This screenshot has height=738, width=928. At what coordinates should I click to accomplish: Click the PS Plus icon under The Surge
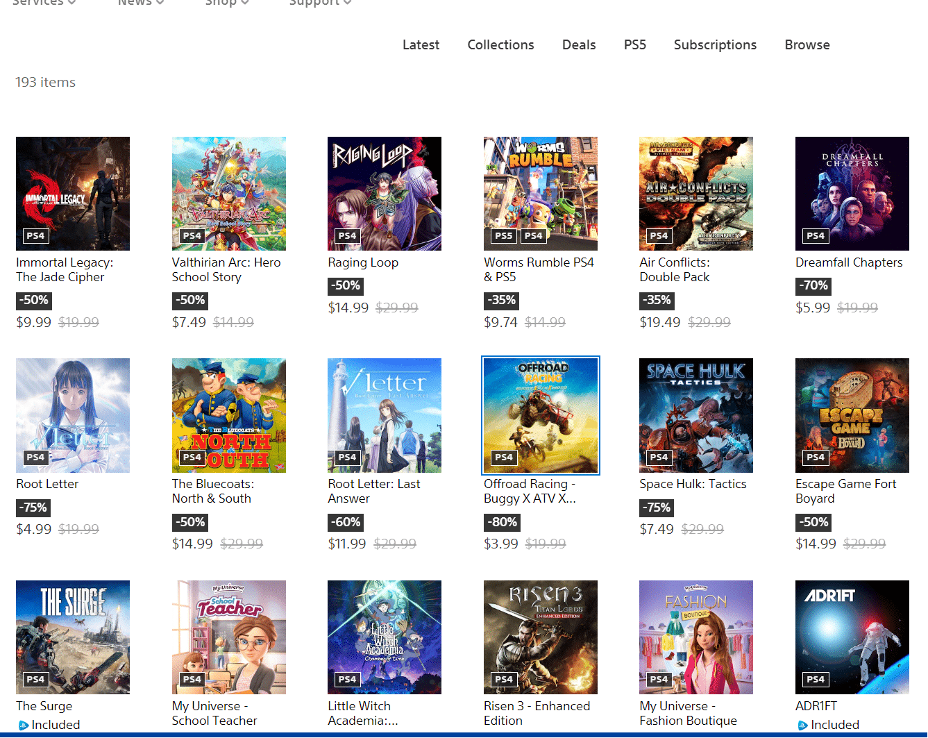click(x=23, y=726)
